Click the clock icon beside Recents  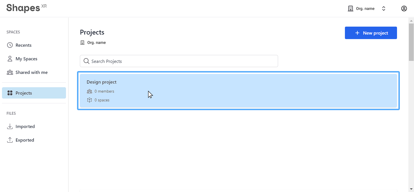click(x=10, y=45)
